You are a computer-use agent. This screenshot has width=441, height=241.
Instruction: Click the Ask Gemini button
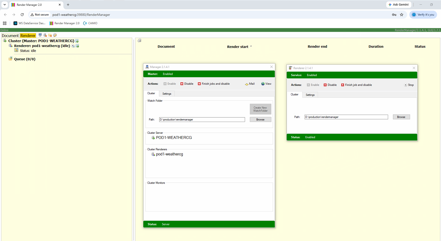tap(398, 4)
